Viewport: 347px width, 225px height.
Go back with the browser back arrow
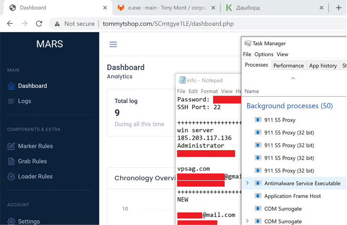click(10, 23)
